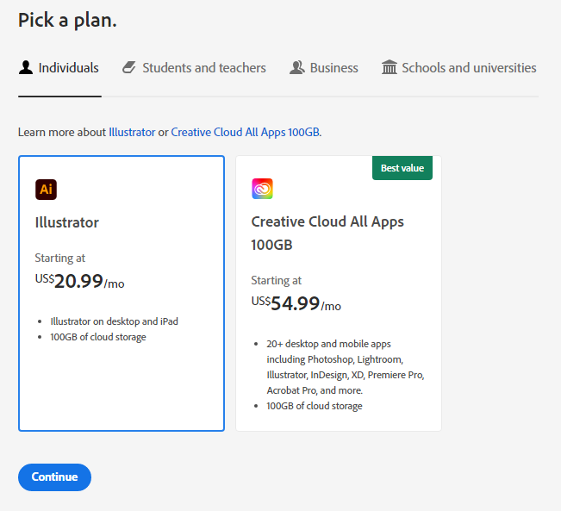This screenshot has height=511, width=561.
Task: Click the Schools and universities building icon
Action: pos(390,67)
